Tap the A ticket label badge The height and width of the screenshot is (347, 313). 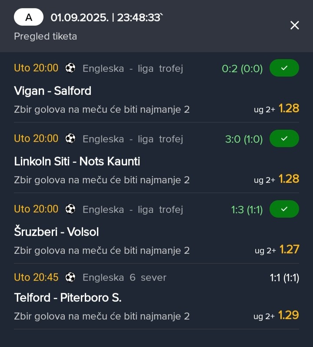(29, 17)
